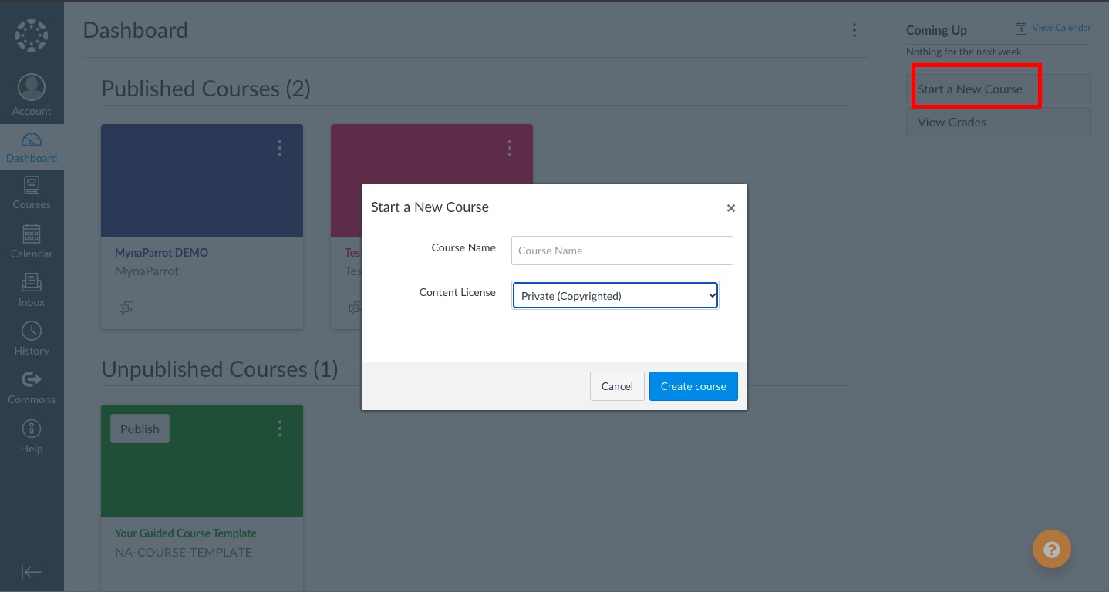
Task: Click the Course Name label
Action: coord(463,247)
